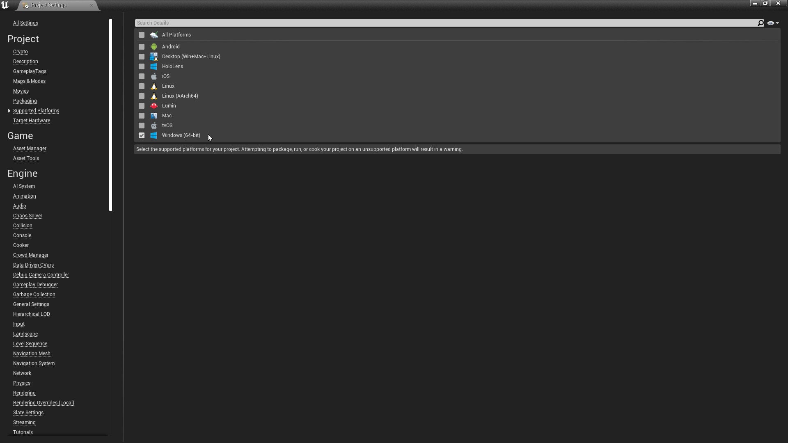Open Physics settings

coord(22,383)
